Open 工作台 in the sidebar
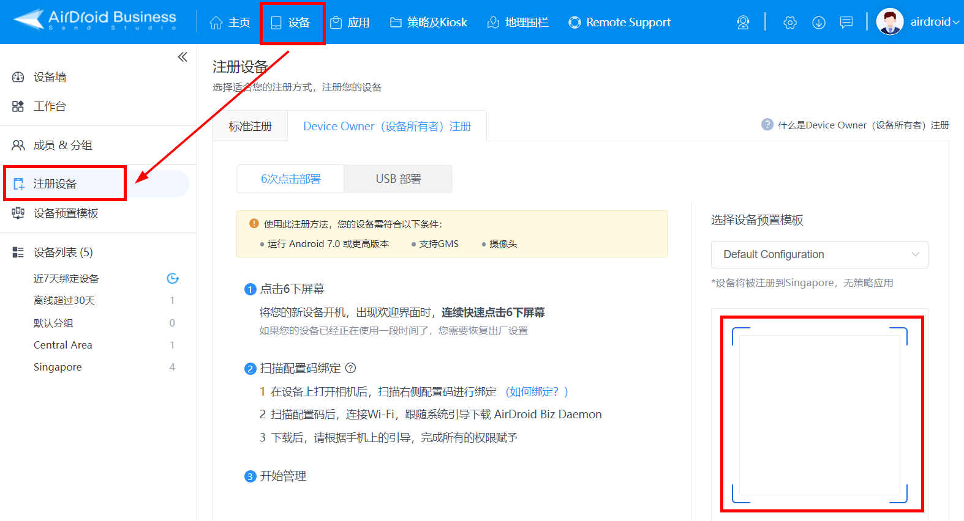The height and width of the screenshot is (521, 964). click(x=50, y=106)
